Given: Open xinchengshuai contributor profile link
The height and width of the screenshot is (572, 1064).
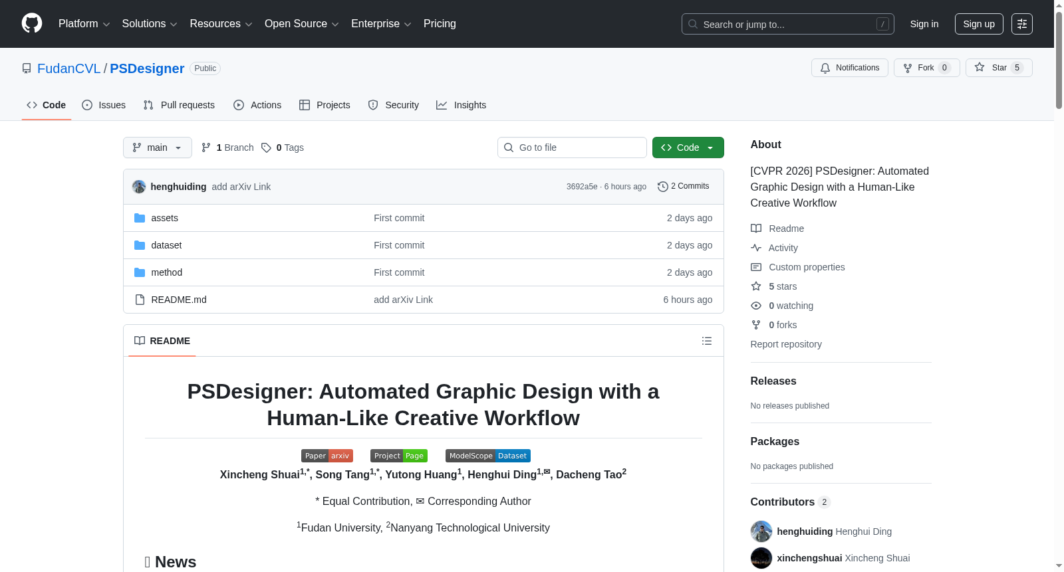Looking at the screenshot, I should pyautogui.click(x=809, y=558).
